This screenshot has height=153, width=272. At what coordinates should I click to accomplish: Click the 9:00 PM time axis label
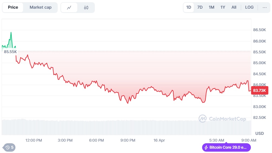point(128,140)
